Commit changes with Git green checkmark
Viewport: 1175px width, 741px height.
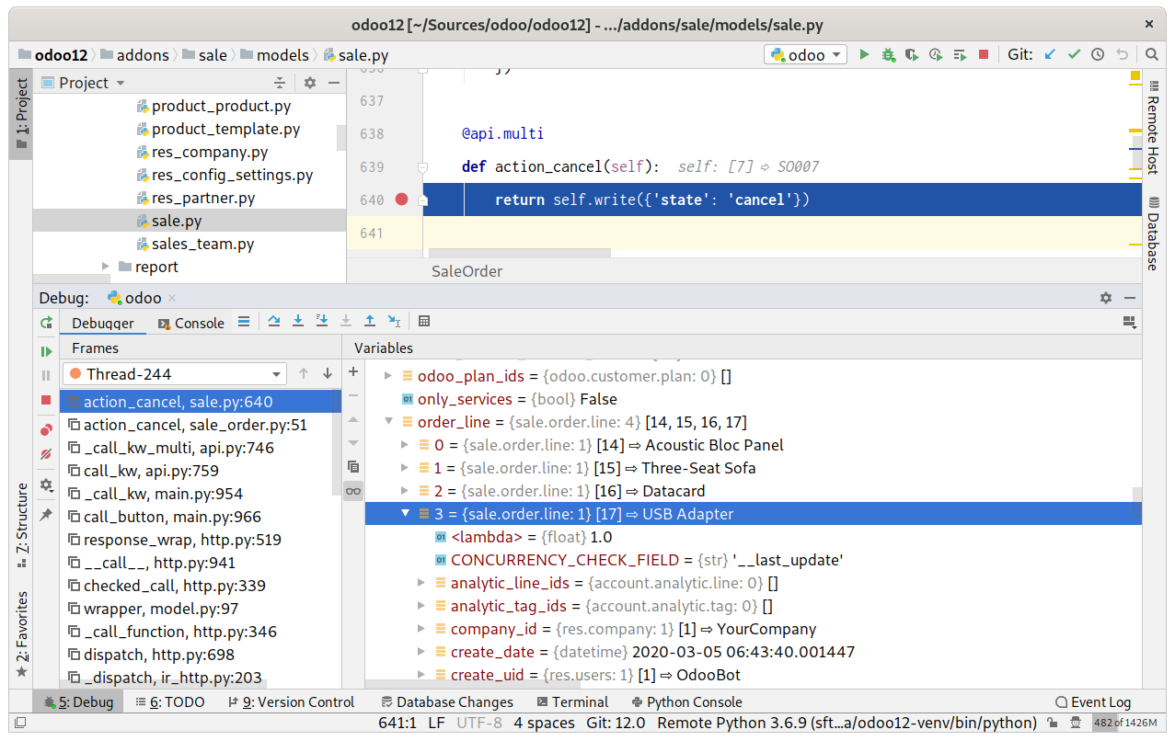pos(1074,55)
